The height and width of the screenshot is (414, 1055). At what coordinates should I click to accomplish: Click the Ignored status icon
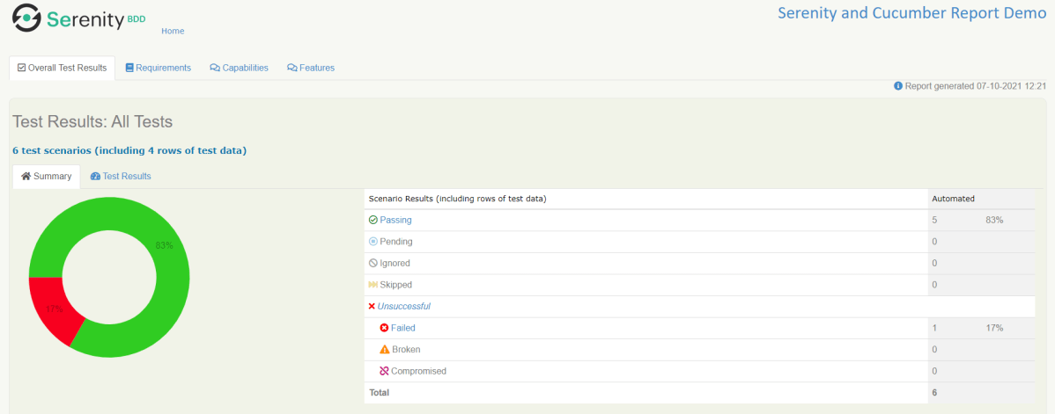373,264
